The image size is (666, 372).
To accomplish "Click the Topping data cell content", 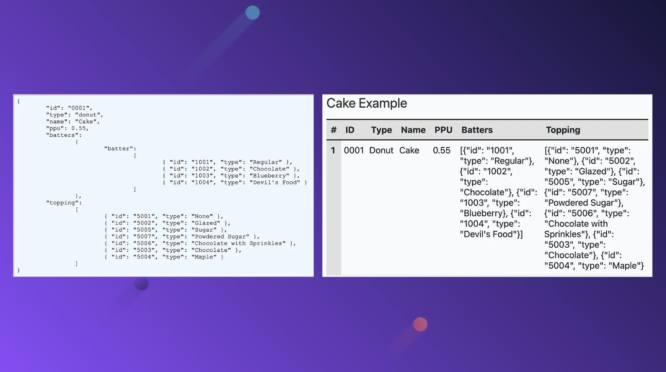I will (593, 208).
